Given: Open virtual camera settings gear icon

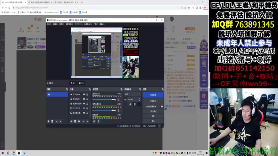Looking at the screenshot, I should [162, 106].
